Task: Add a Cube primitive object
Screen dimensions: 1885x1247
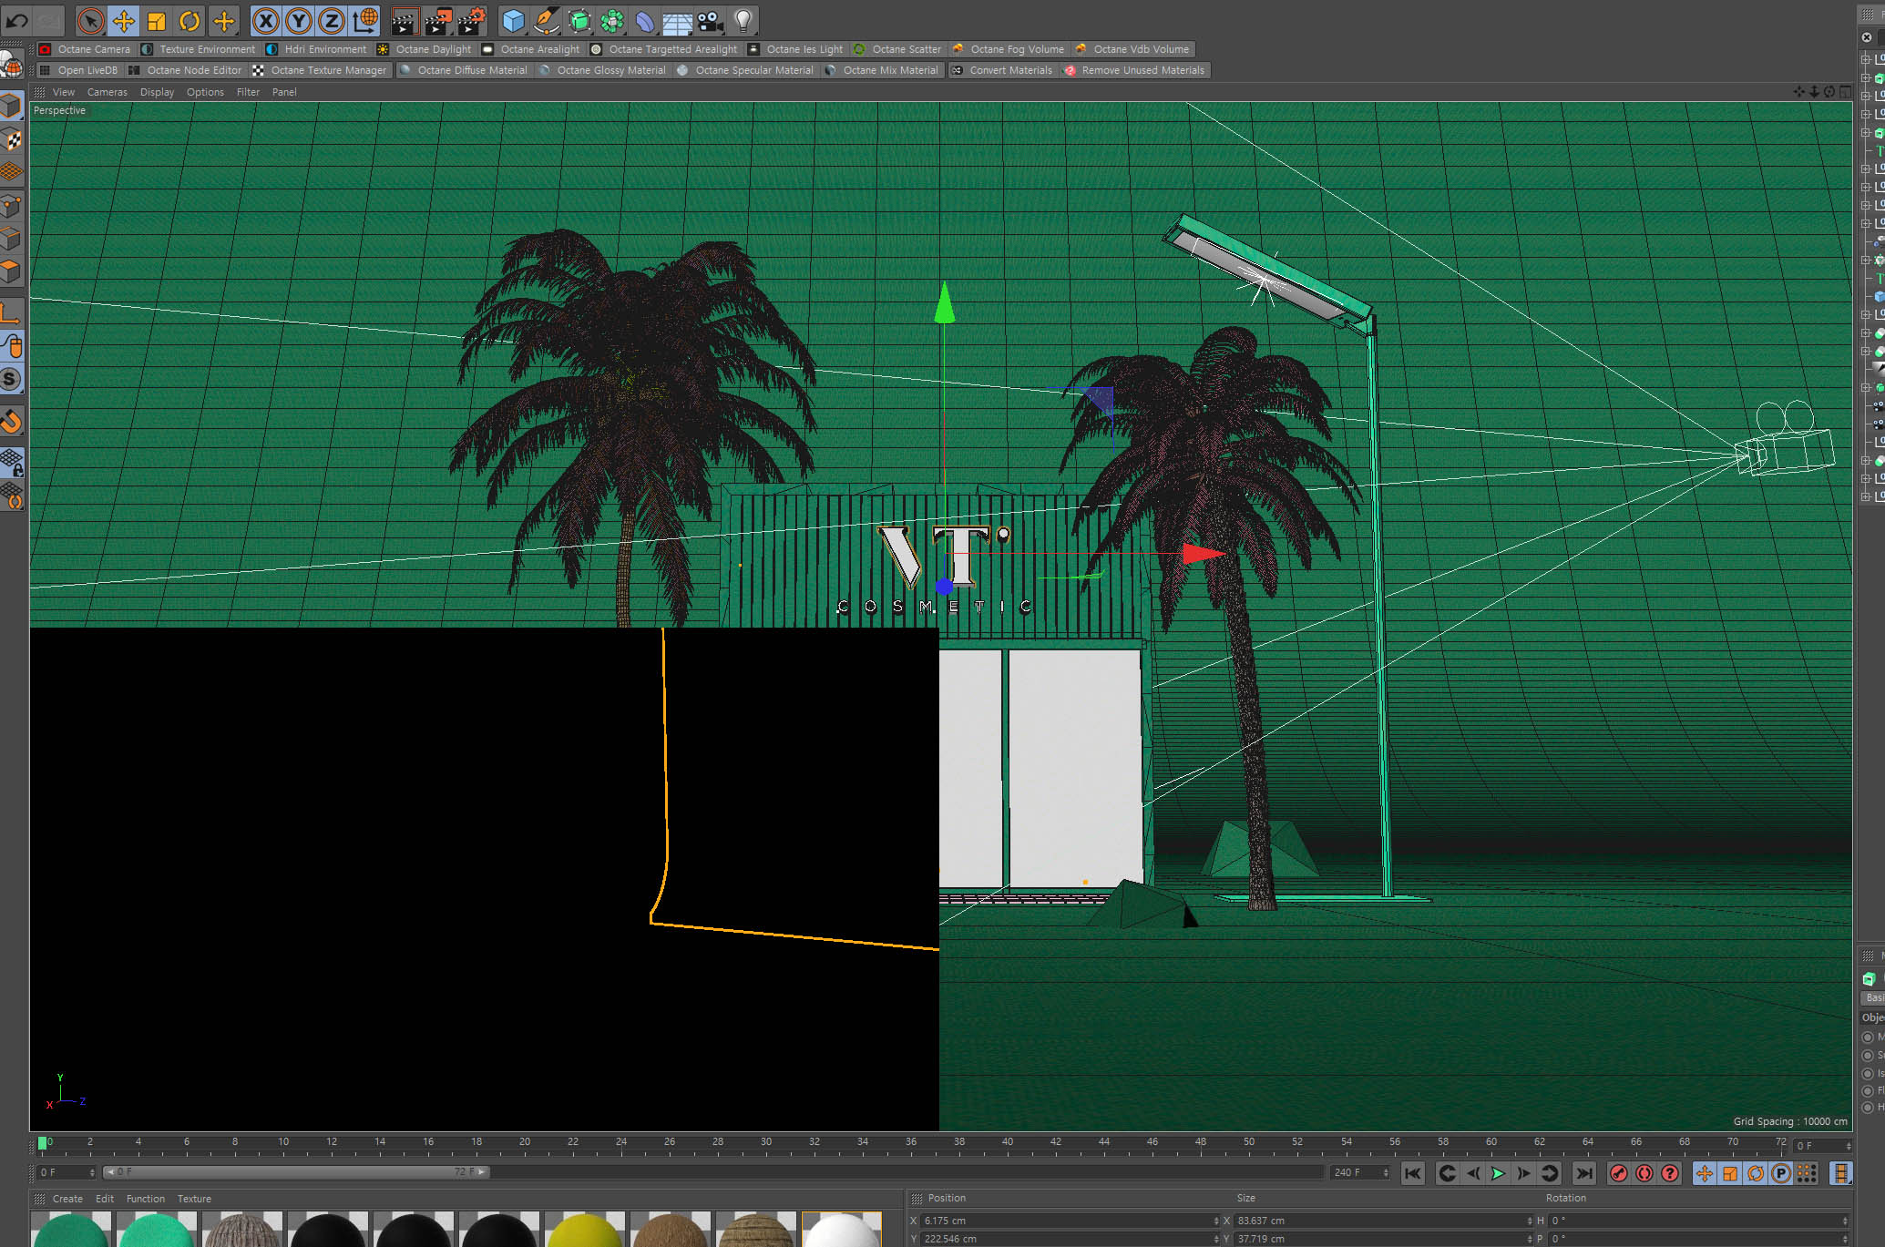Action: 514,20
